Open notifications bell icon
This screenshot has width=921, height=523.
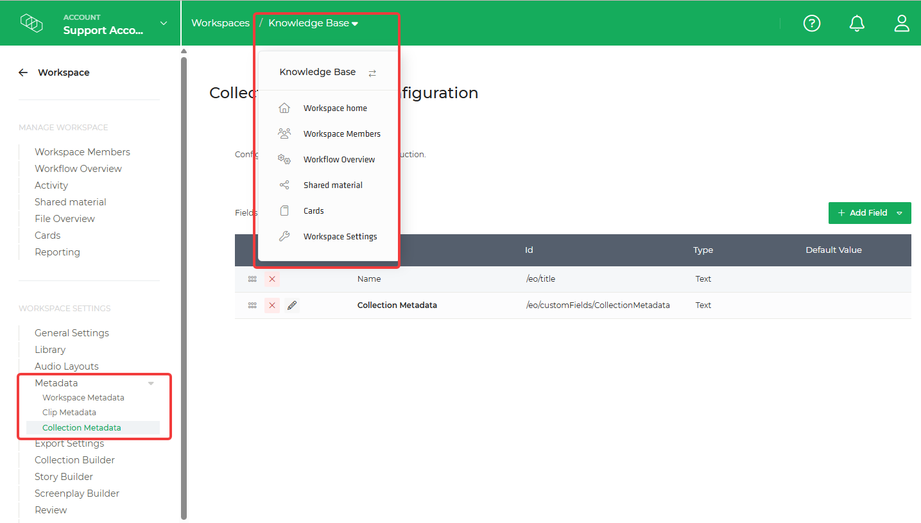click(x=857, y=23)
